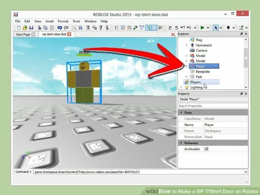Open the Window menu
Image resolution: width=260 pixels, height=195 pixels.
click(90, 21)
